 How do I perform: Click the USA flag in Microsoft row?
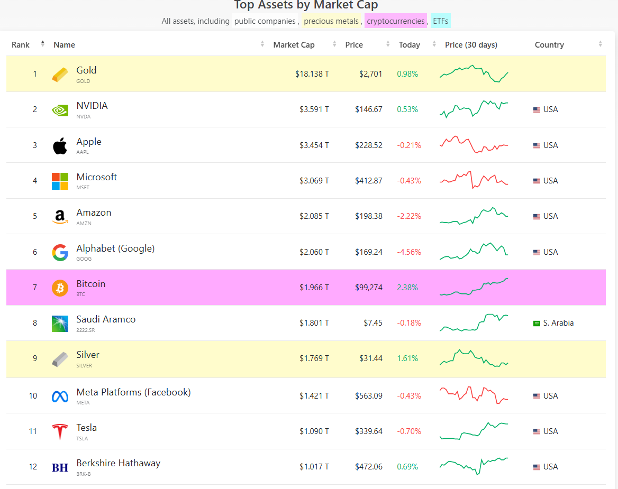(x=537, y=181)
